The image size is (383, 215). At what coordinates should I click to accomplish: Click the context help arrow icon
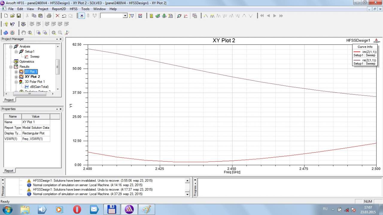(x=12, y=24)
